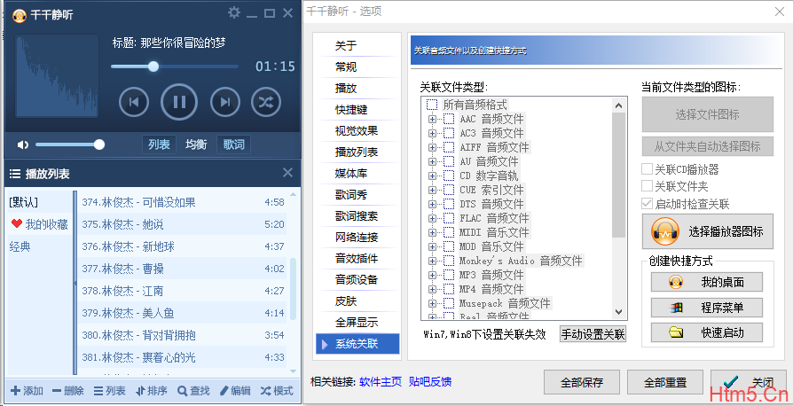Viewport: 793px width, 406px height.
Task: Open the 软件主页 link
Action: click(x=381, y=382)
